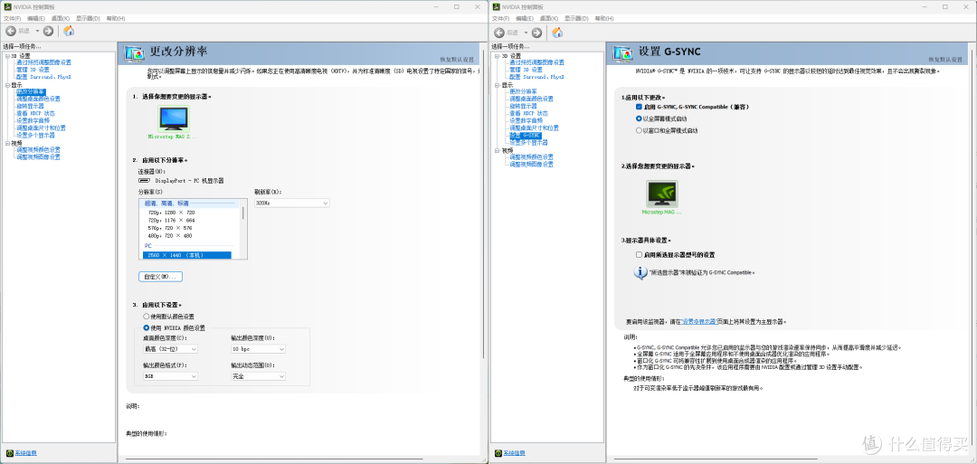Collapse 显示 tree node in right window
Screen dimensions: 977x464
(x=497, y=85)
